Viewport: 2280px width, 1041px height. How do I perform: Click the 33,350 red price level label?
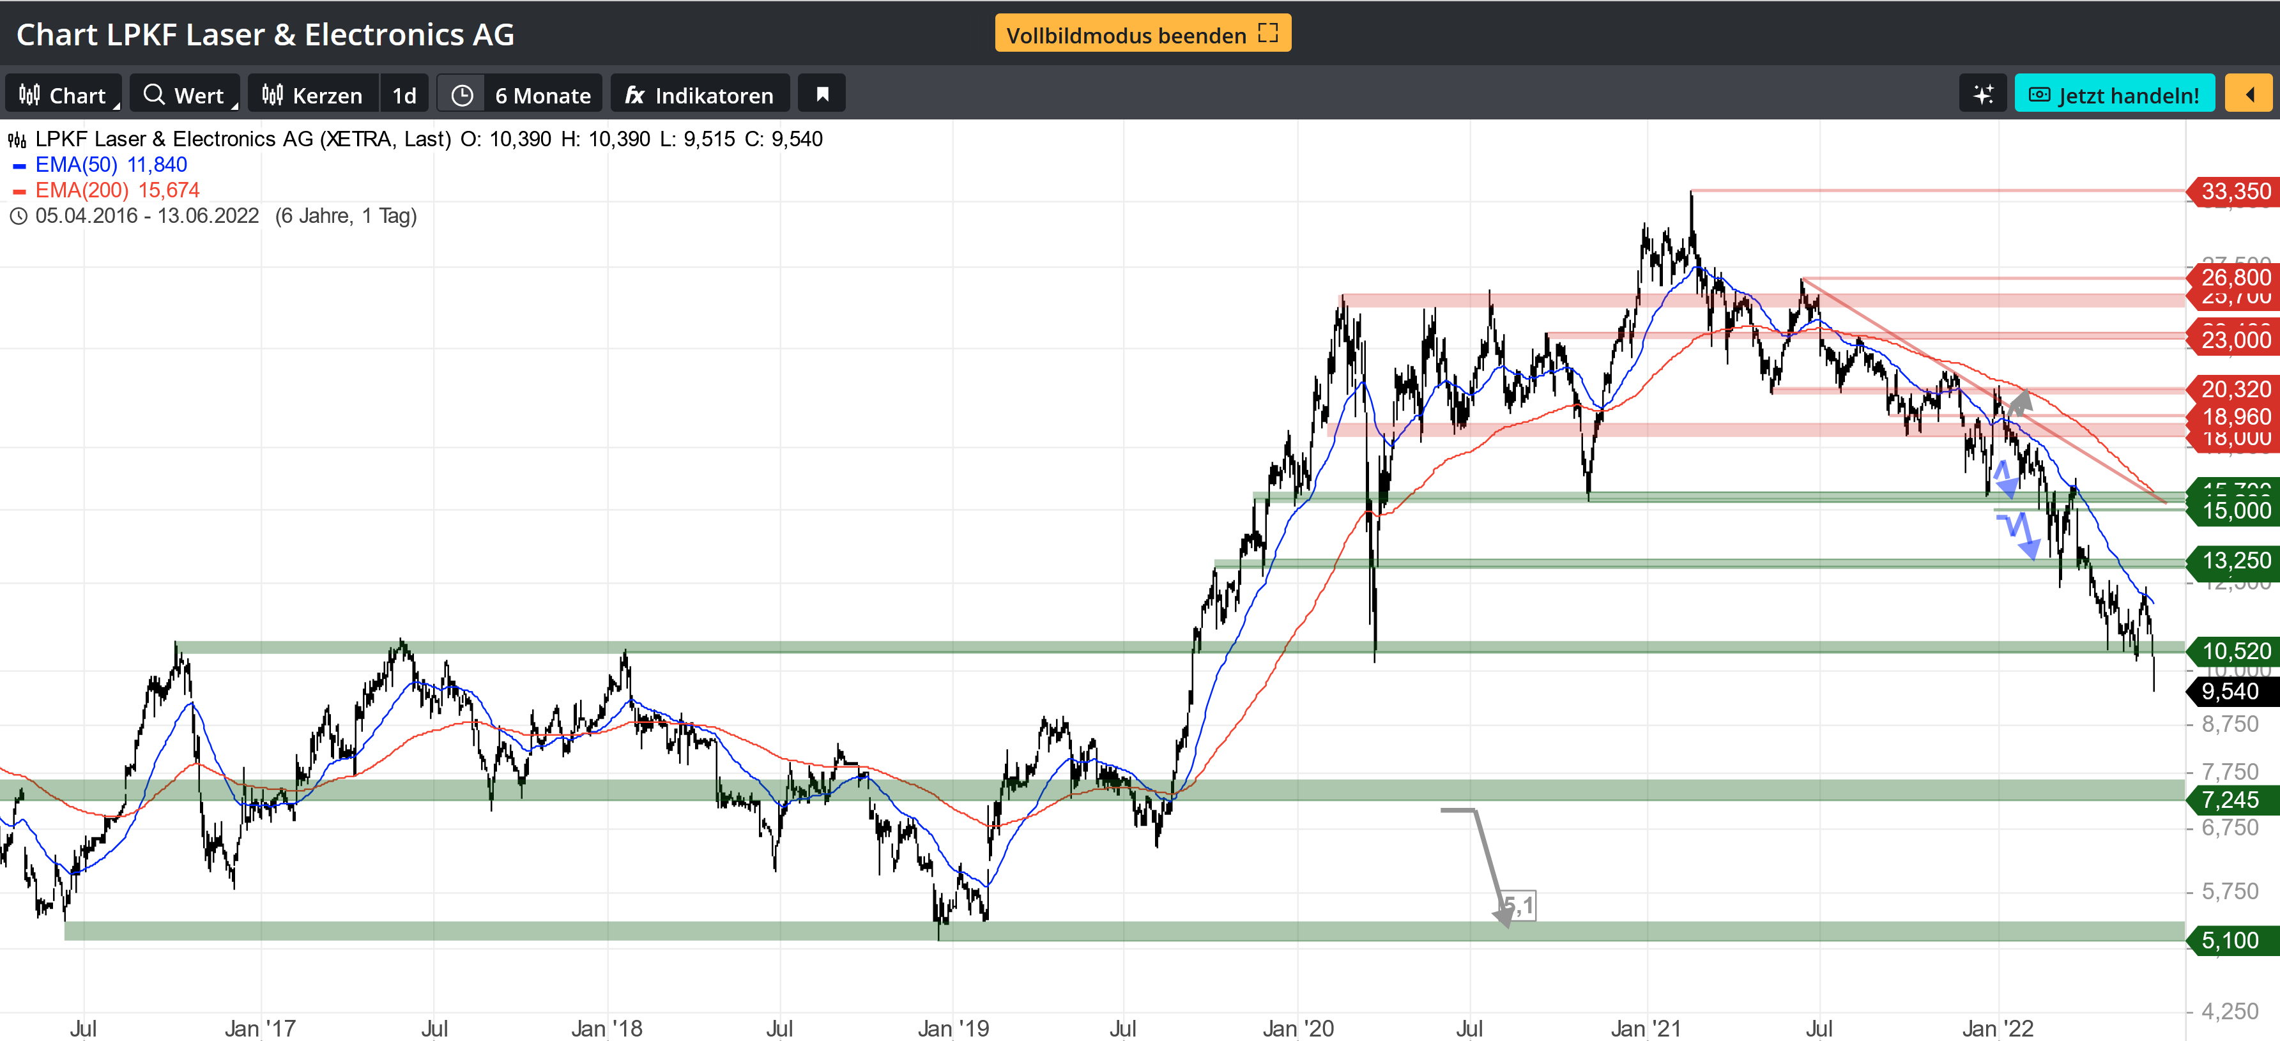2234,191
